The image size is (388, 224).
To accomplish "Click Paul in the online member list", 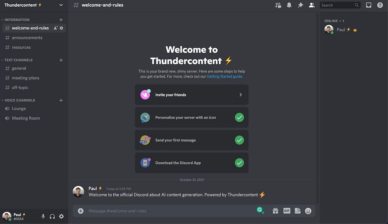I will [x=353, y=30].
